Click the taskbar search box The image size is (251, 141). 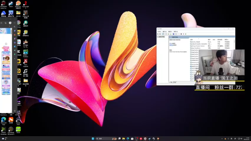pos(106,138)
